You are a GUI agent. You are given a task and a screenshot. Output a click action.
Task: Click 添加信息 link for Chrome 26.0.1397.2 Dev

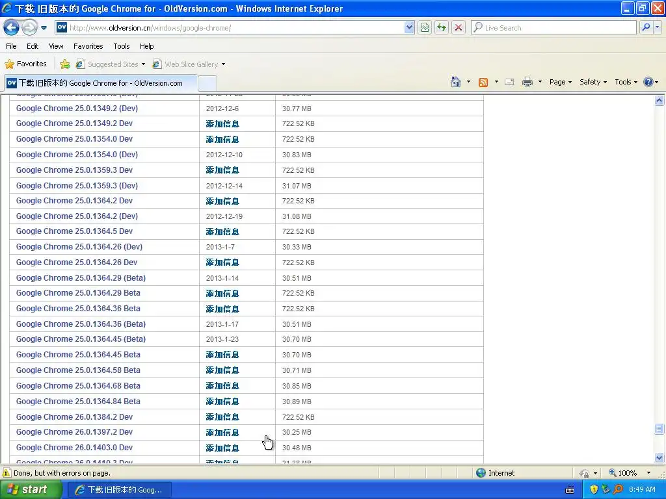click(222, 432)
